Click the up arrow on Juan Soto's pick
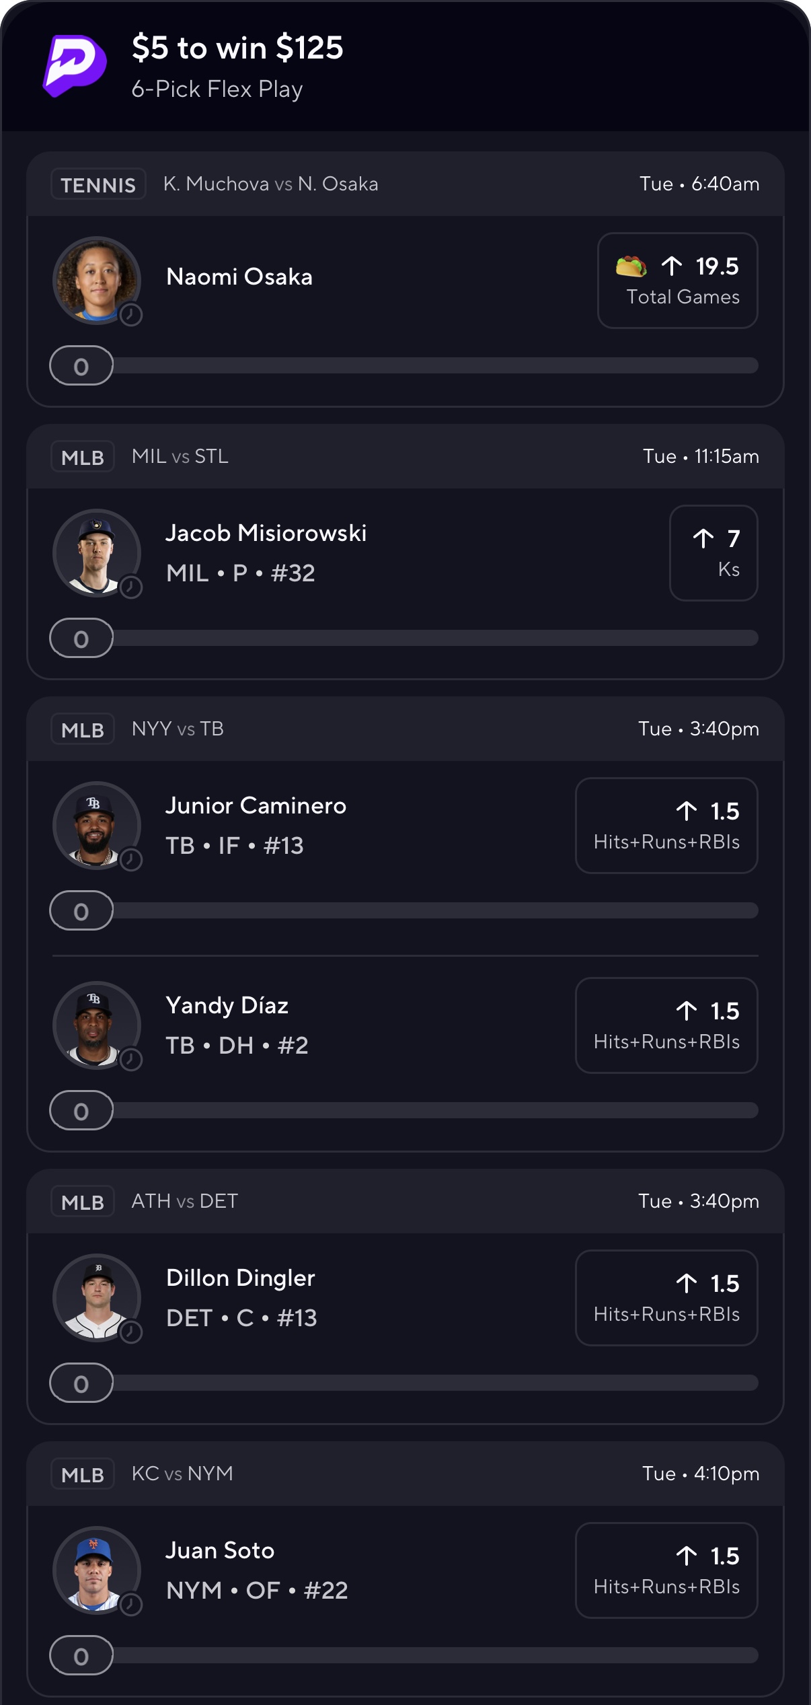 tap(687, 1556)
